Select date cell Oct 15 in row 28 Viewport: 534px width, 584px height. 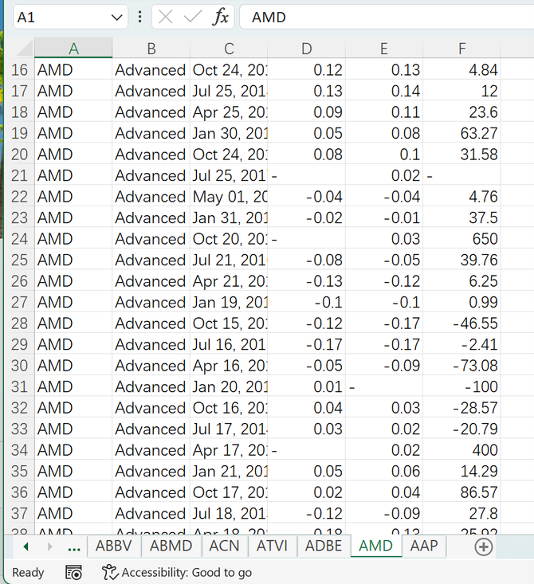(x=229, y=323)
